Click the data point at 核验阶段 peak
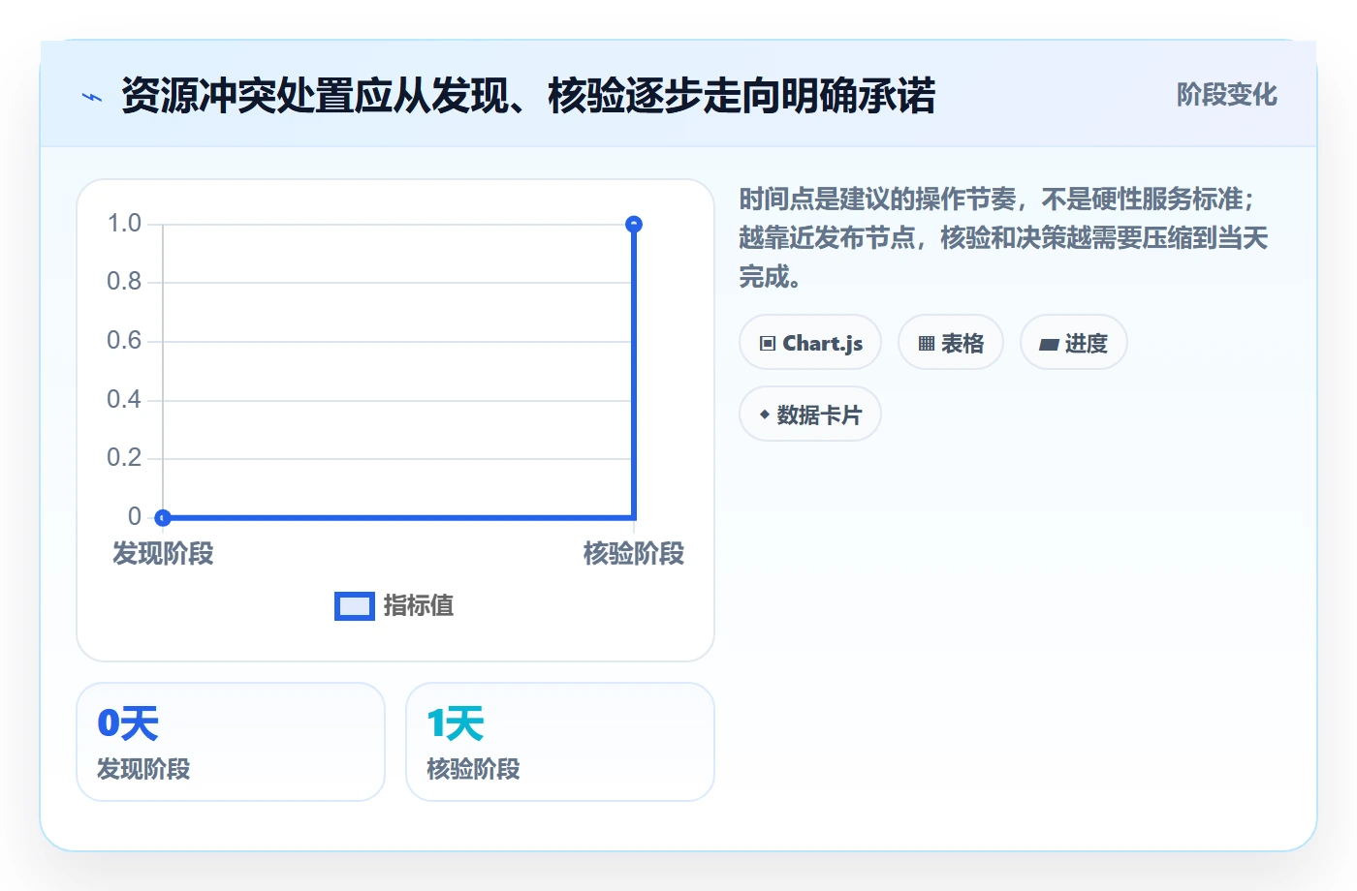 point(634,225)
